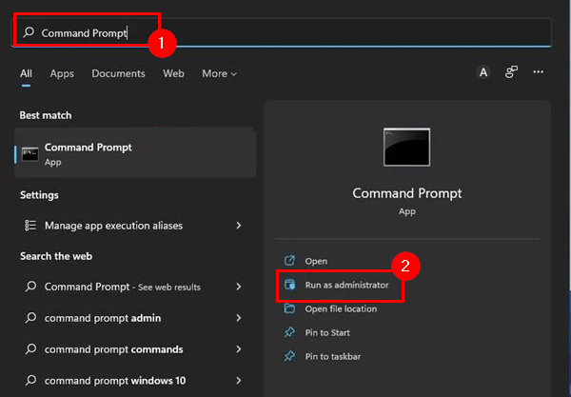Expand arrow for command prompt commands
The width and height of the screenshot is (571, 397).
239,349
